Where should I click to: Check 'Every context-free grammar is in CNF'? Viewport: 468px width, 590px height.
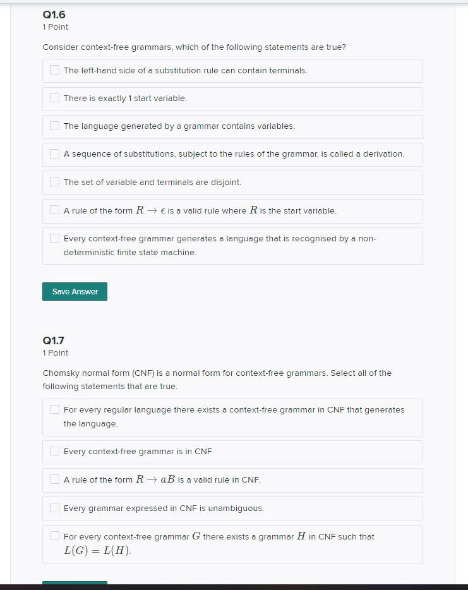(54, 450)
